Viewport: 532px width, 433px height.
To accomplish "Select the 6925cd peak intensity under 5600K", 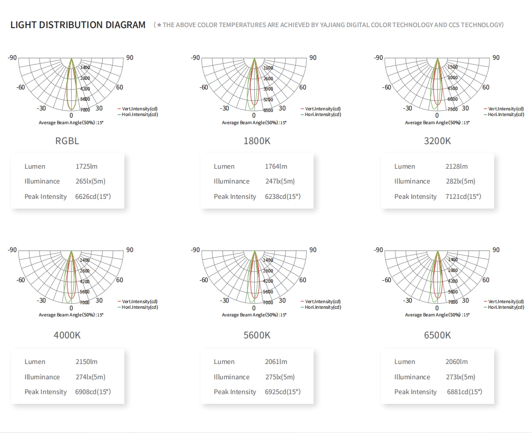I will click(x=282, y=392).
